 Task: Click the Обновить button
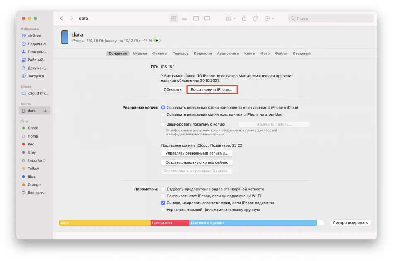coord(173,89)
